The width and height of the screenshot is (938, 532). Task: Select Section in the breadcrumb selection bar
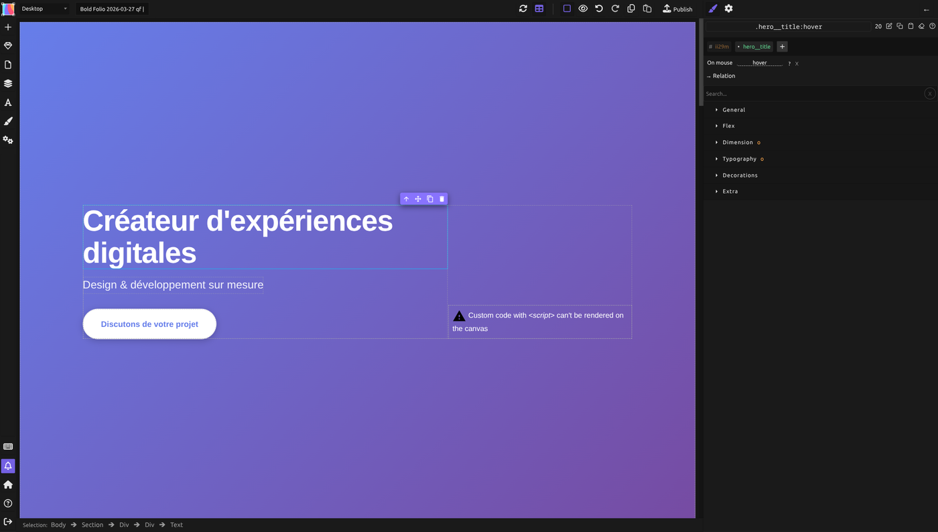(92, 525)
